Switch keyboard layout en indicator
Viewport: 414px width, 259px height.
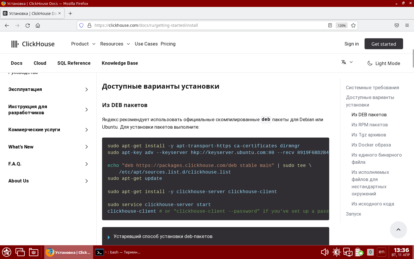[382, 252]
